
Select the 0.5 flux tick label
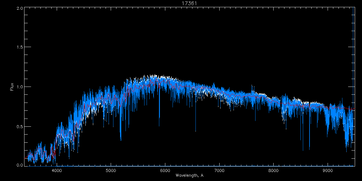(x=20, y=126)
